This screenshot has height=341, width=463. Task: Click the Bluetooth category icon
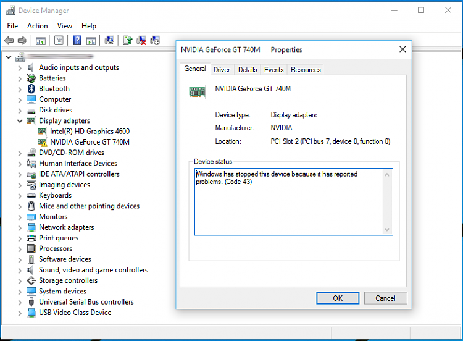click(31, 89)
